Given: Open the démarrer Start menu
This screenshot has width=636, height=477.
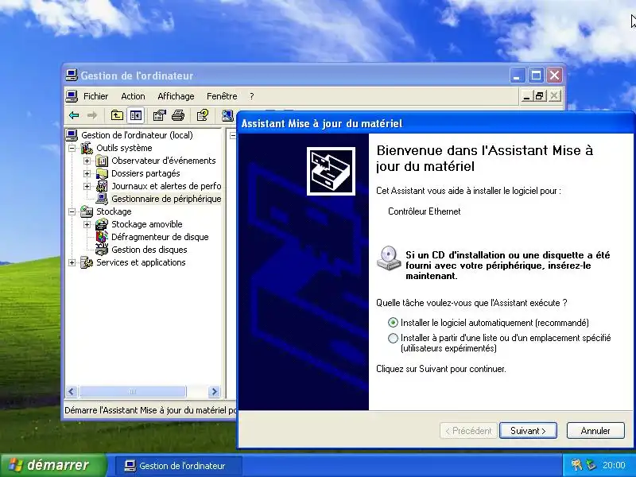Looking at the screenshot, I should [52, 465].
